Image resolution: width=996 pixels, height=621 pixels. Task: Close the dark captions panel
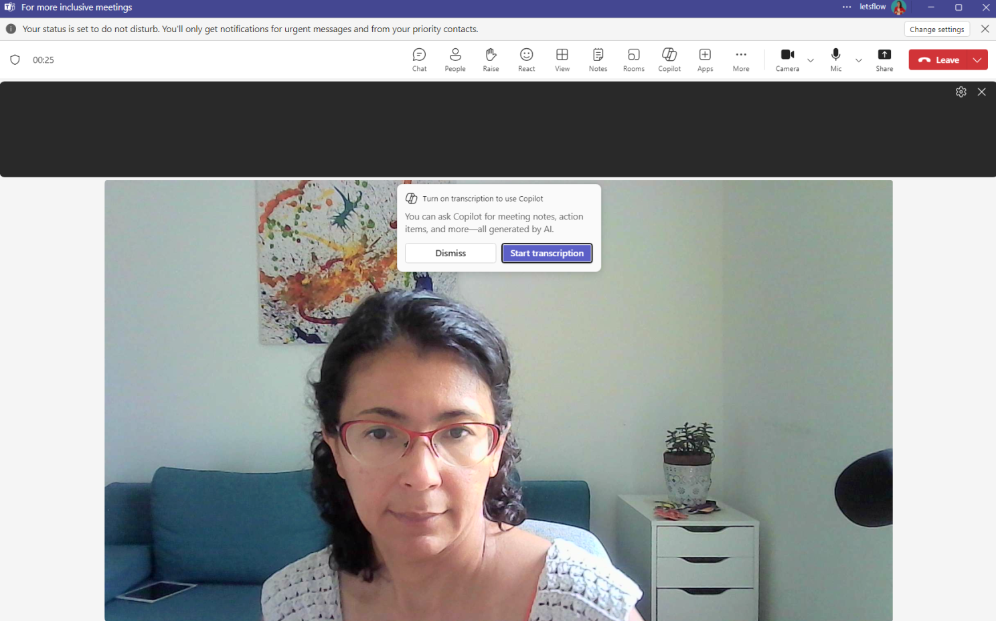point(981,92)
